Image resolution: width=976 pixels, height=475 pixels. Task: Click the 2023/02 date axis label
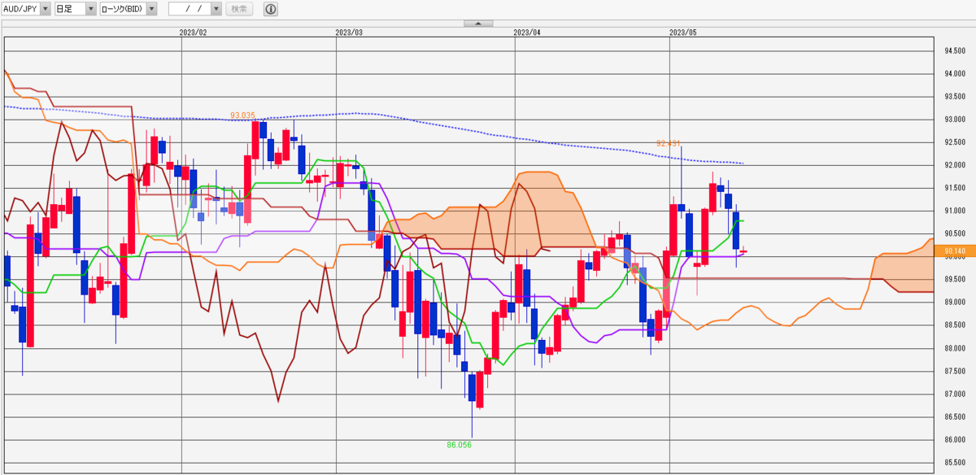[193, 33]
